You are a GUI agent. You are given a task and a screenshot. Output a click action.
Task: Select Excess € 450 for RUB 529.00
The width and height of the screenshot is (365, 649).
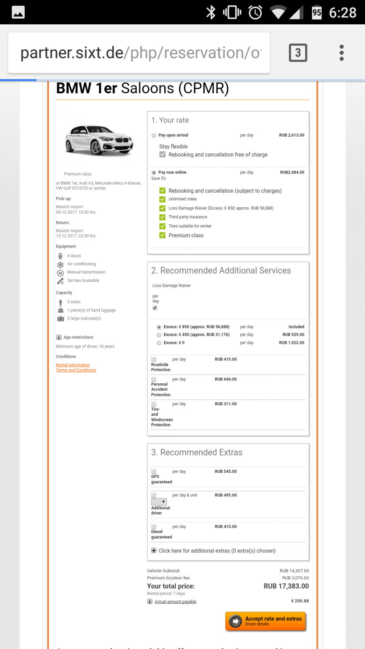point(159,335)
